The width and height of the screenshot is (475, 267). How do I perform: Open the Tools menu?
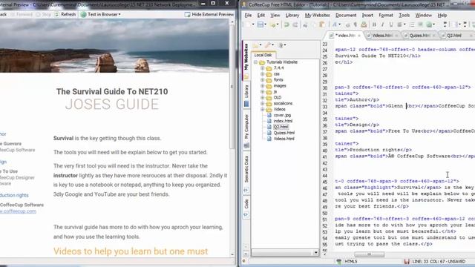pos(404,15)
